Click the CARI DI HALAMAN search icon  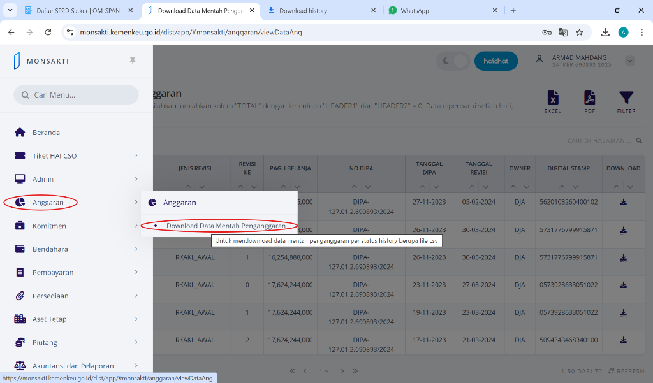click(x=639, y=140)
